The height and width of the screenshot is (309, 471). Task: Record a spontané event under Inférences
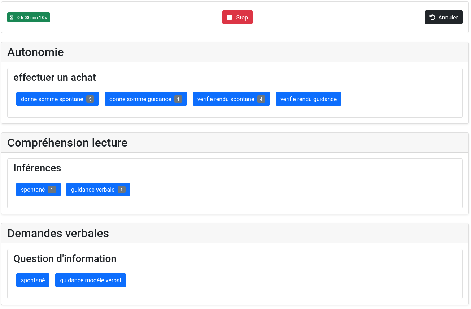coord(38,190)
